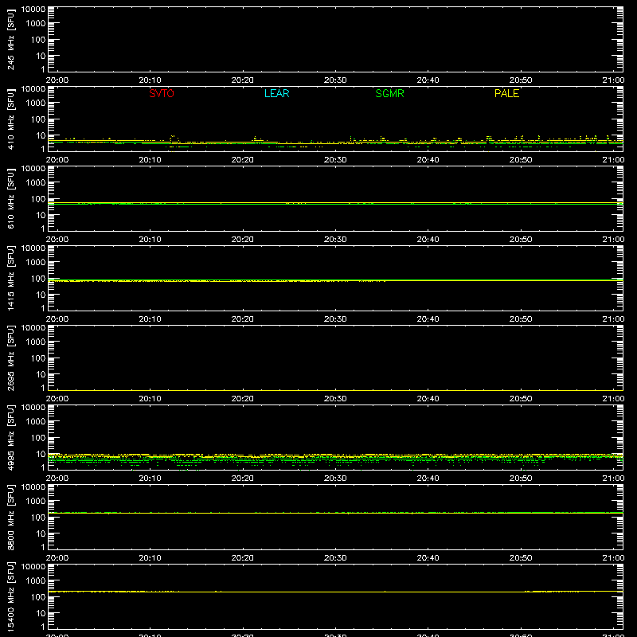Click 20:20 tick under the 410 MHz panel

click(243, 160)
